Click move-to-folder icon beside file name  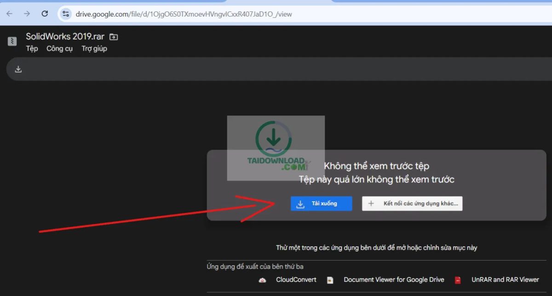tap(114, 37)
